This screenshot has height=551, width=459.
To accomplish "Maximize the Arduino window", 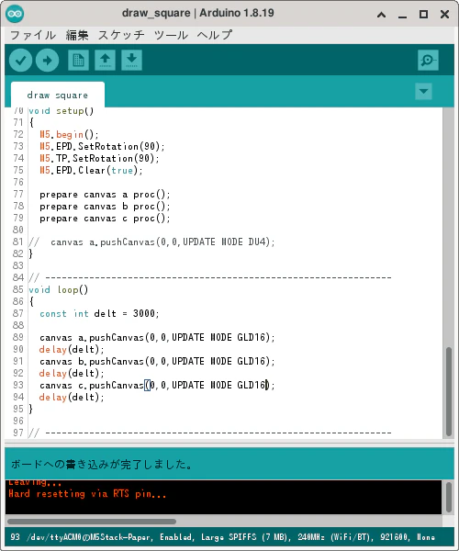I will [x=423, y=15].
